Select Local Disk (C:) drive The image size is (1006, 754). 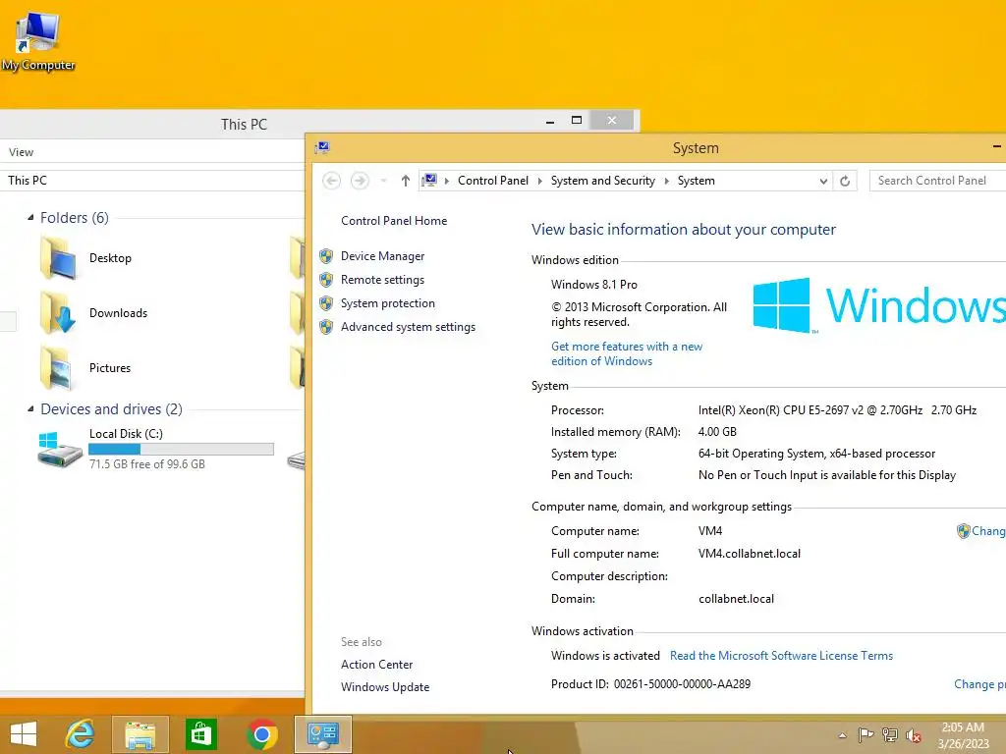(156, 449)
